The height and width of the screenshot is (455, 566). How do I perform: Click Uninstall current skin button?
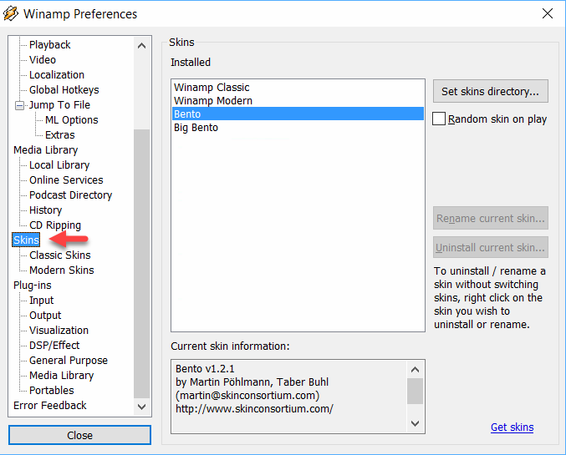[490, 247]
